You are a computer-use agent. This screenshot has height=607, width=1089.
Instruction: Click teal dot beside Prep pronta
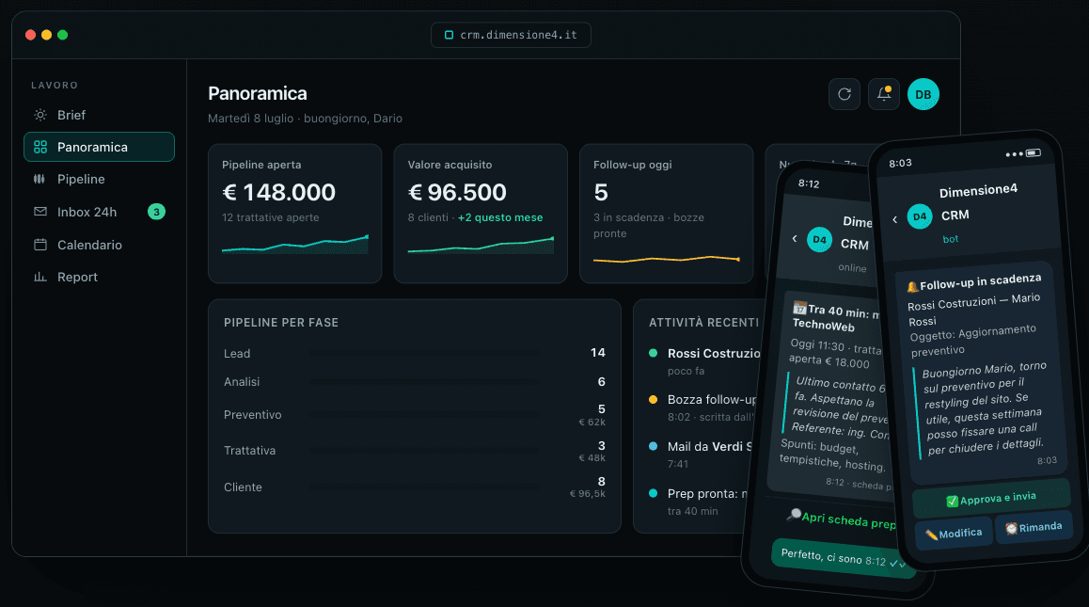tap(653, 493)
